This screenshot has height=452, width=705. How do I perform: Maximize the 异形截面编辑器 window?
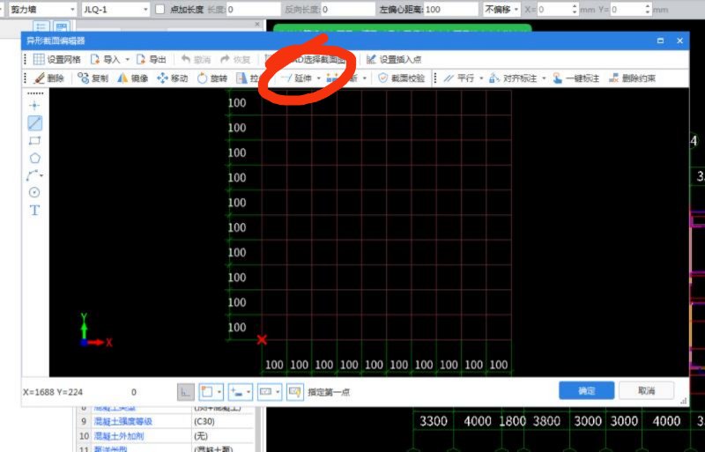pyautogui.click(x=660, y=41)
